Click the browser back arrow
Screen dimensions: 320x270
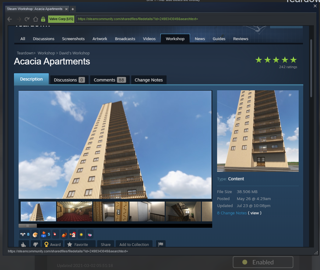click(x=10, y=19)
